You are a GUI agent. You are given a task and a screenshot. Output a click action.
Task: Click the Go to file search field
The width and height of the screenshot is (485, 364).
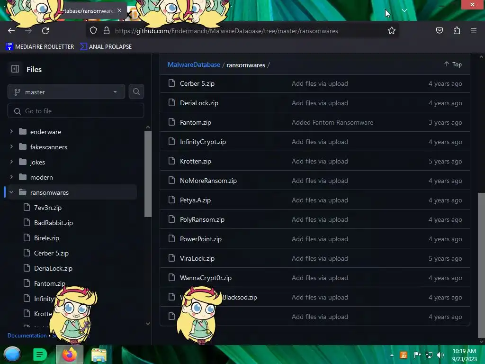[75, 111]
